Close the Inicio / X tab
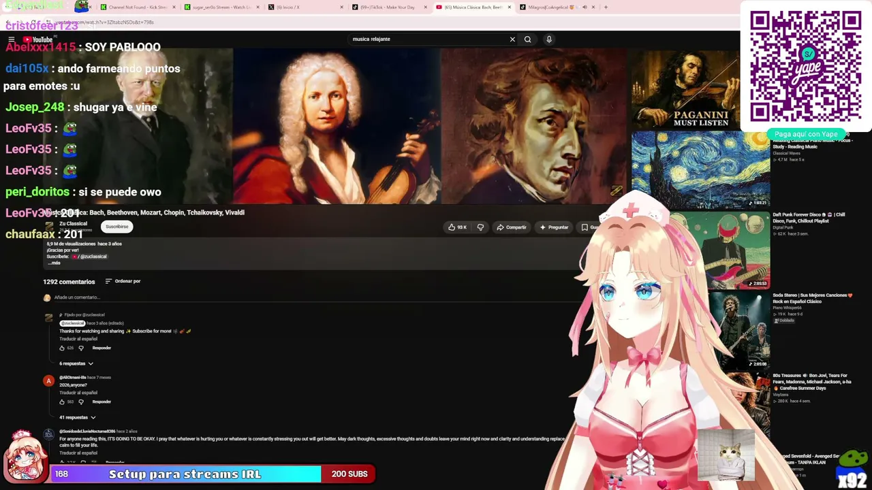This screenshot has height=490, width=872. pos(342,7)
